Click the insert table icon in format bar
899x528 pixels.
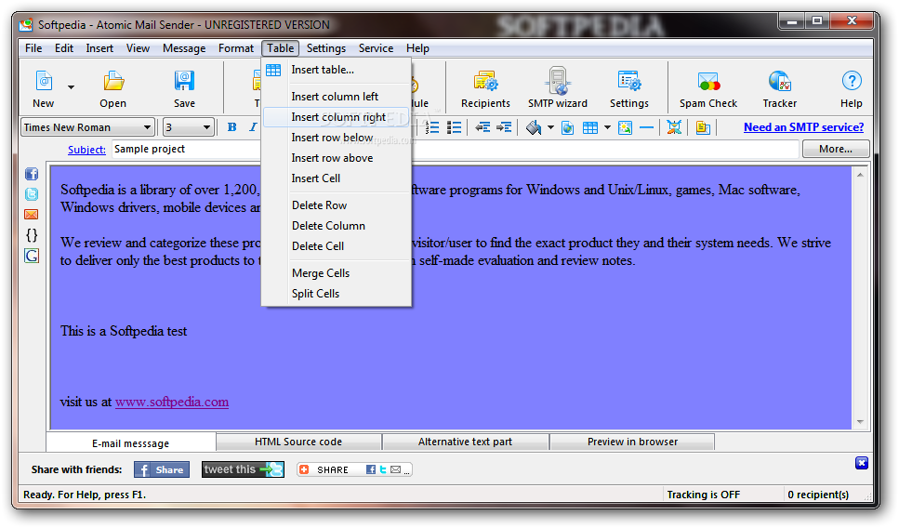(x=590, y=127)
